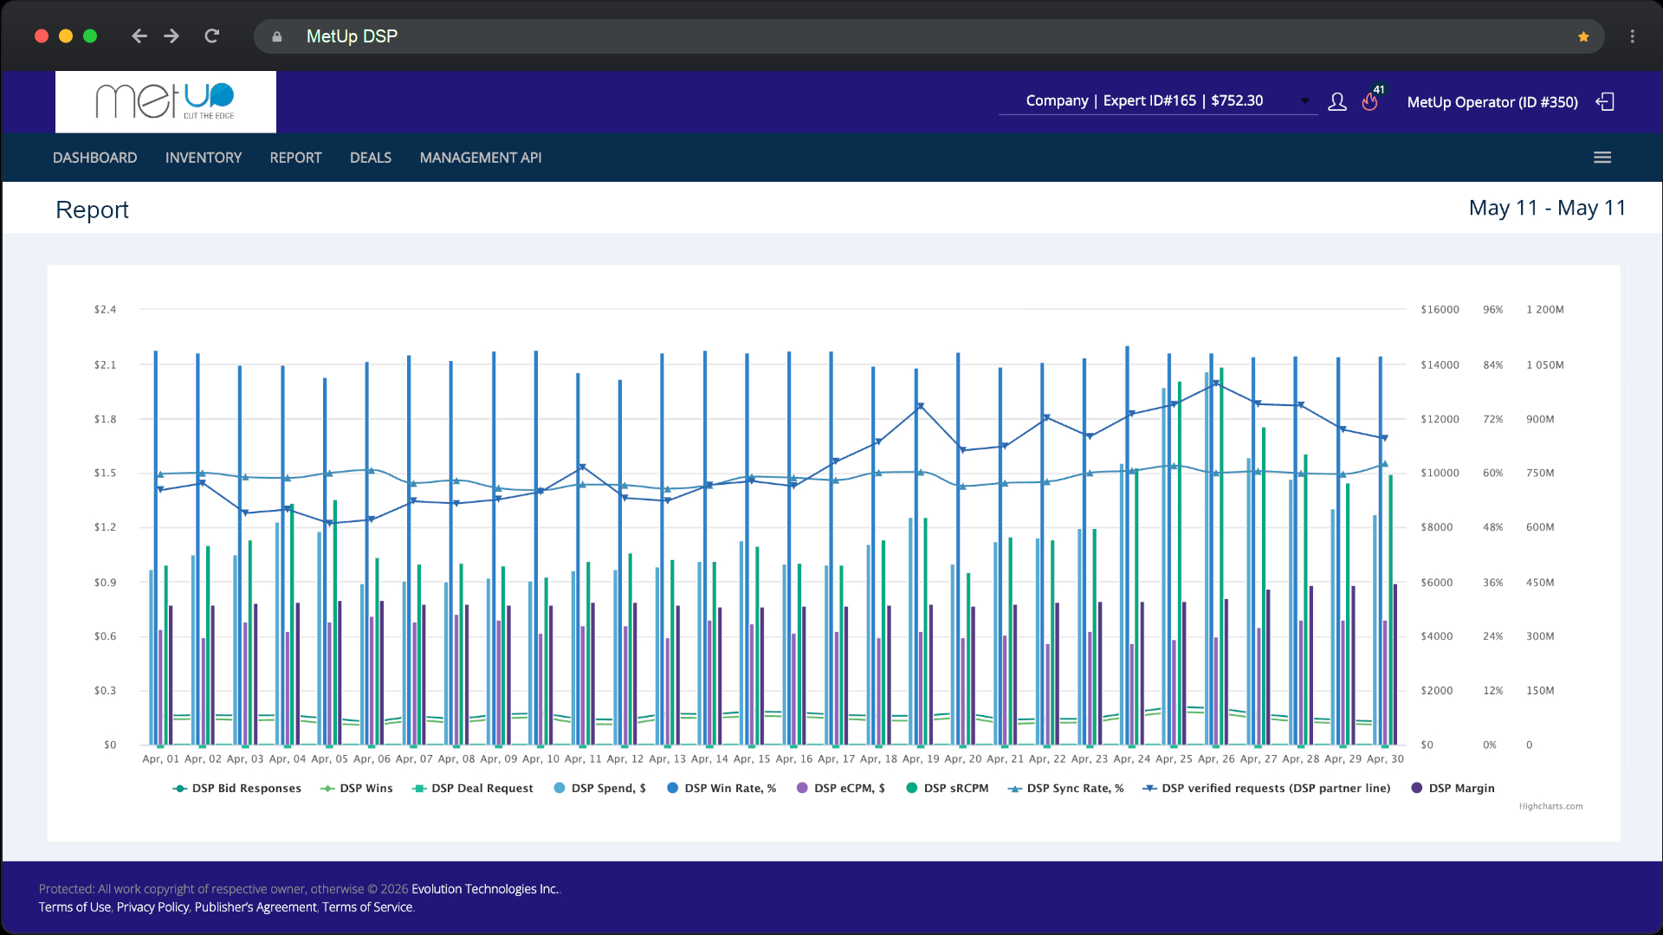Click the logout icon next to operator name
This screenshot has height=935, width=1663.
click(1605, 102)
